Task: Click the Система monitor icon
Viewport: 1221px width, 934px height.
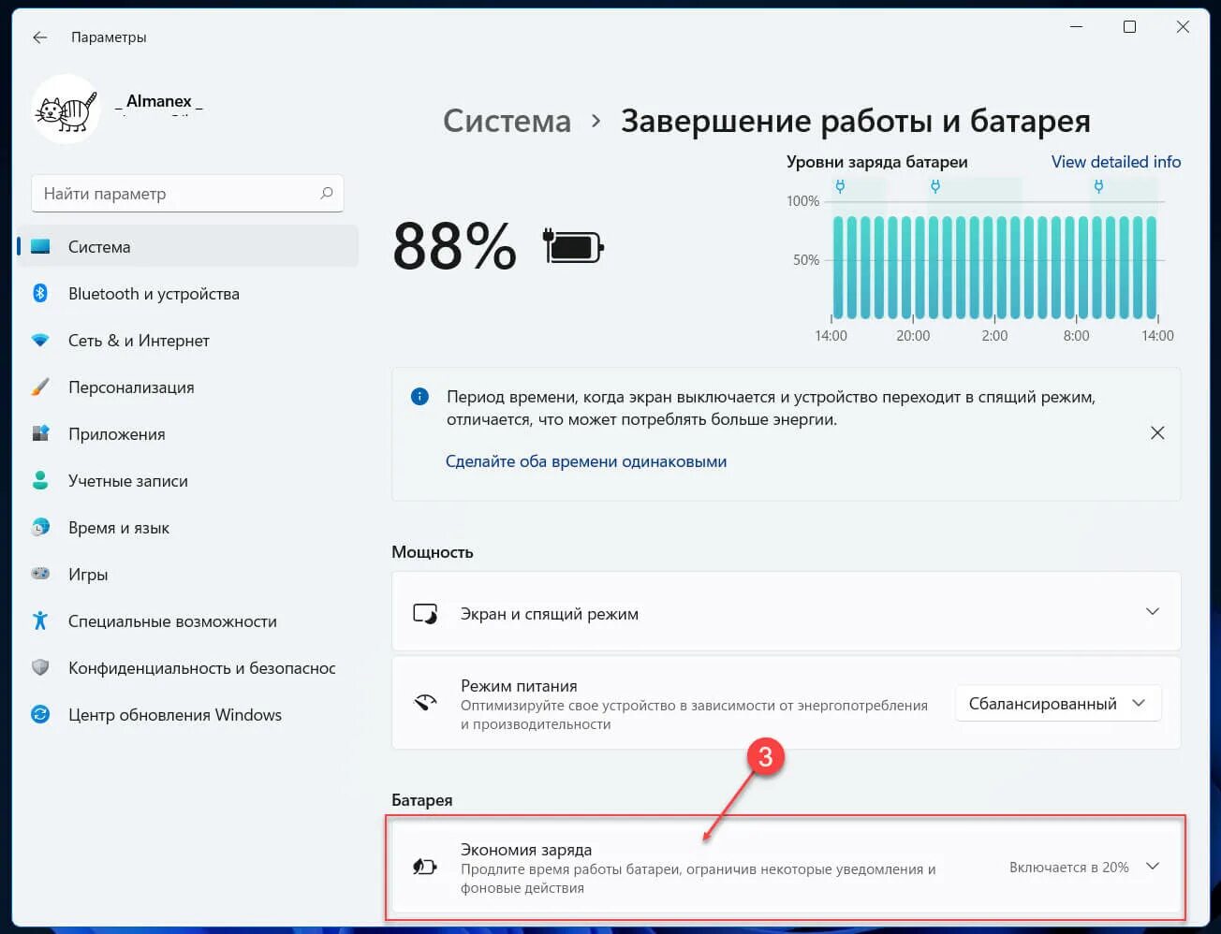Action: (40, 247)
